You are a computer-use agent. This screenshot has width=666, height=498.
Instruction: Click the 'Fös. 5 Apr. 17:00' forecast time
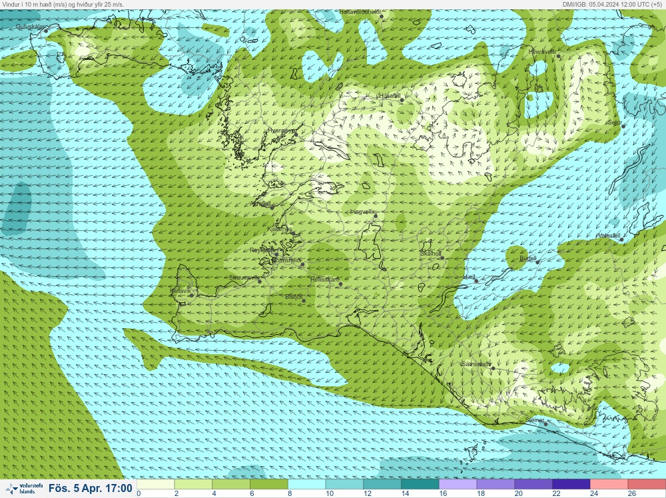tap(91, 488)
